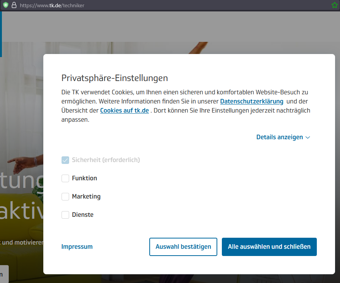
Task: Click the Marketing label text
Action: pyautogui.click(x=86, y=197)
